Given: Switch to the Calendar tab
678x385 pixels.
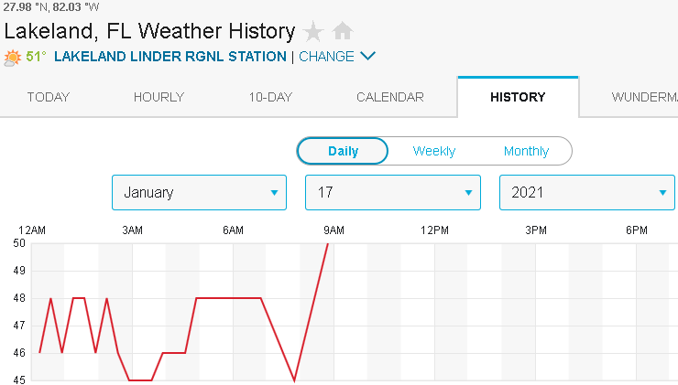Looking at the screenshot, I should (x=390, y=97).
